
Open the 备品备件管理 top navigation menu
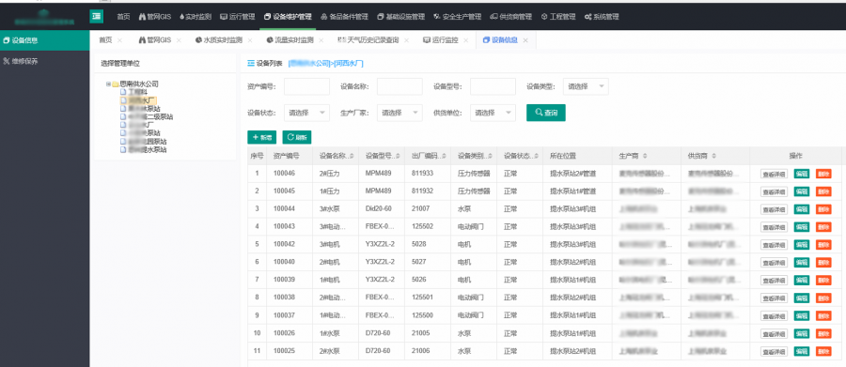pos(344,17)
